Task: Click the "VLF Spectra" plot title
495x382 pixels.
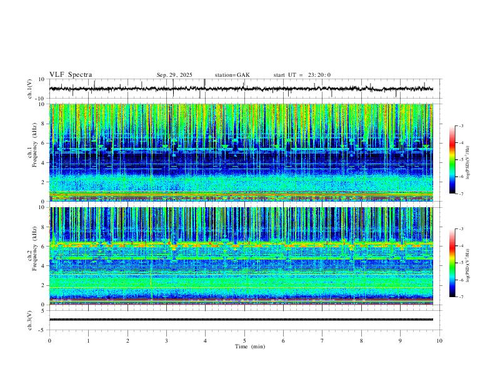Action: click(71, 75)
